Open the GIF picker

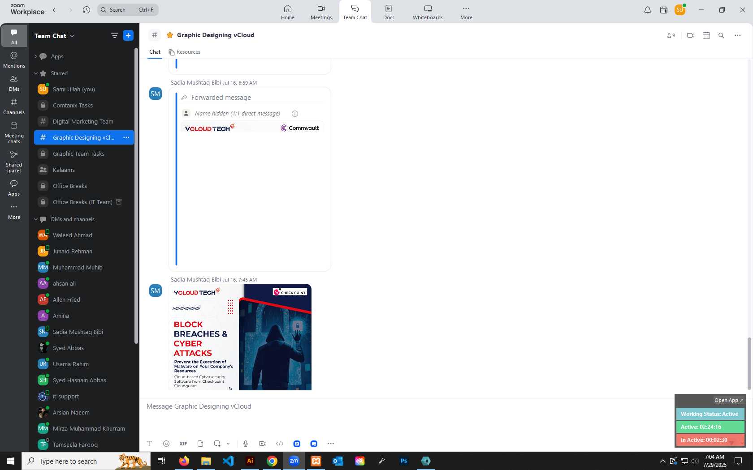pyautogui.click(x=183, y=444)
